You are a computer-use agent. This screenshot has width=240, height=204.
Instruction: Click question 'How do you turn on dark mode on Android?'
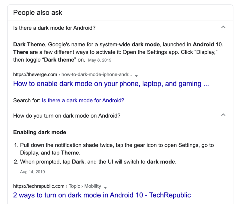[67, 116]
